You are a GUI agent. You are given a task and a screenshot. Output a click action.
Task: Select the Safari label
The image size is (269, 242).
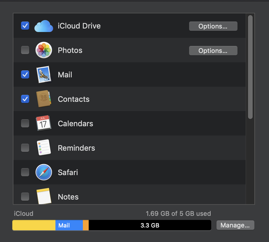coord(68,172)
